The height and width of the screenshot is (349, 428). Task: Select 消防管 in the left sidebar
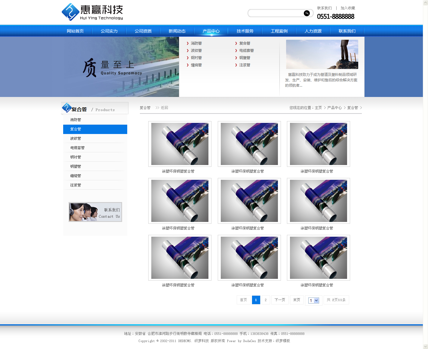(x=75, y=120)
